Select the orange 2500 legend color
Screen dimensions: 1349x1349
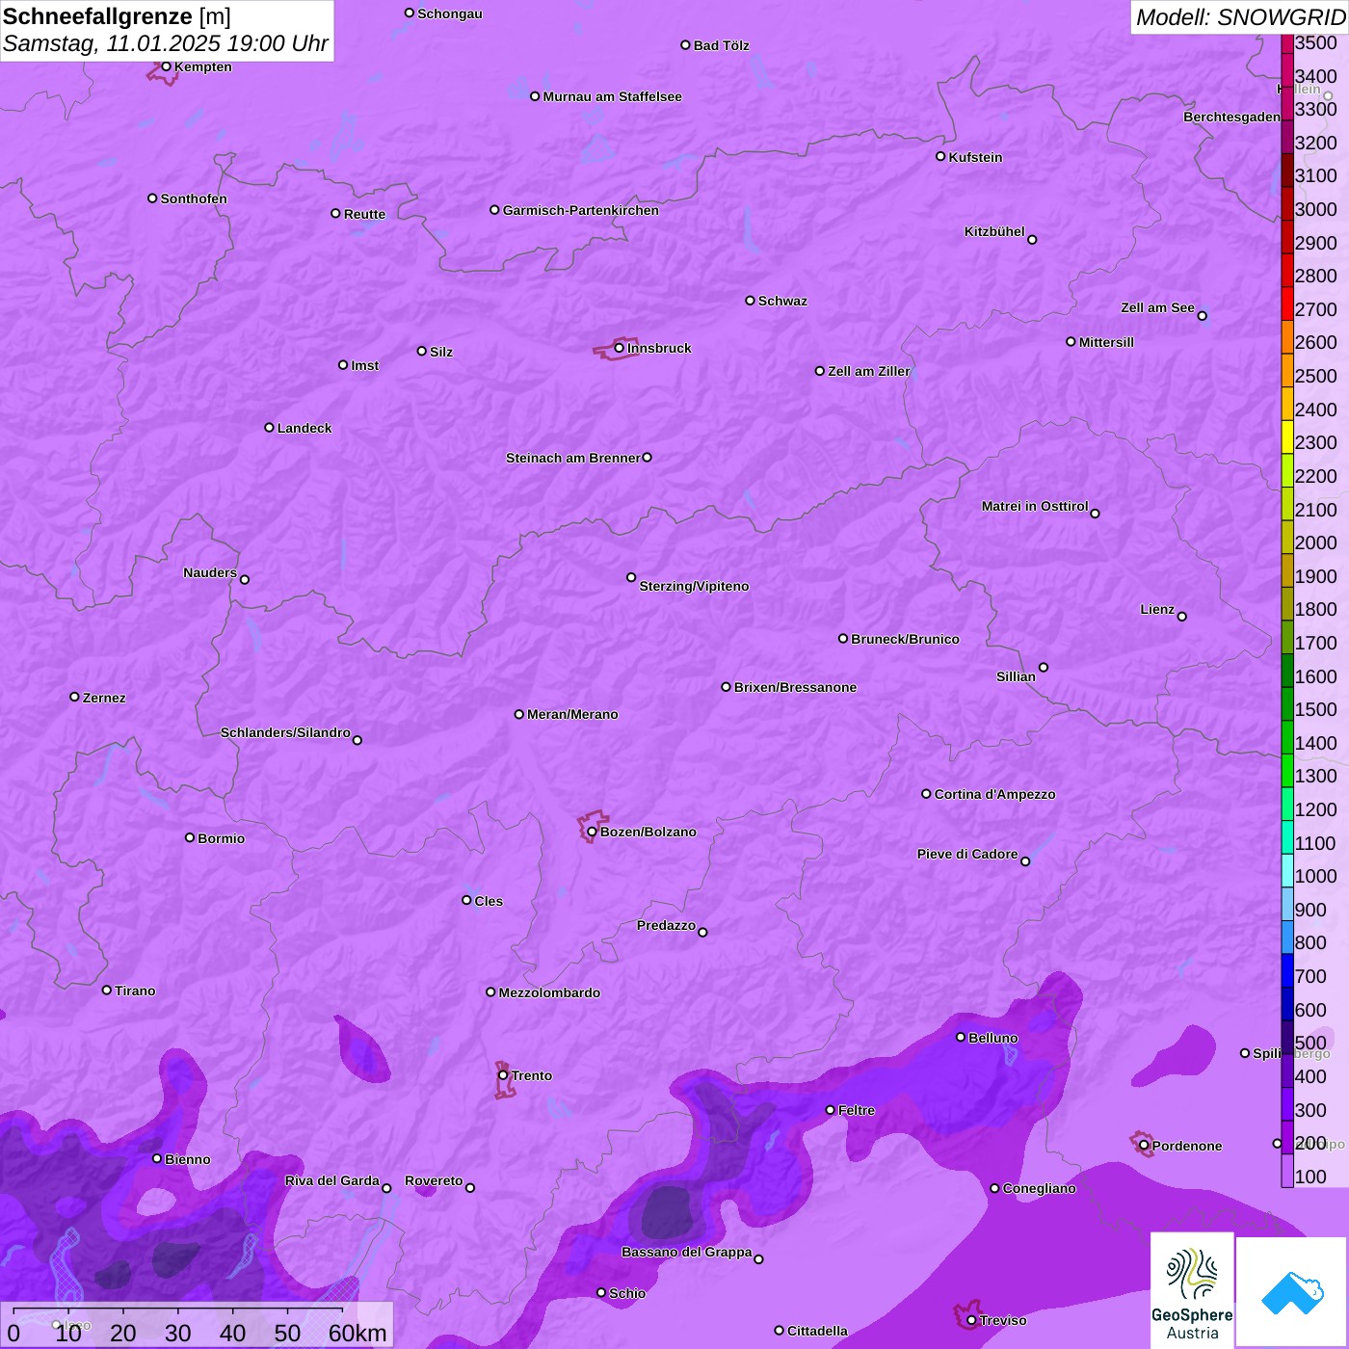tap(1287, 371)
